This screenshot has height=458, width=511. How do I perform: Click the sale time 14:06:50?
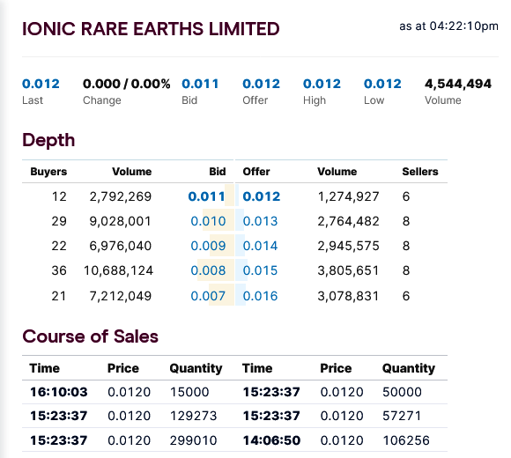point(271,440)
